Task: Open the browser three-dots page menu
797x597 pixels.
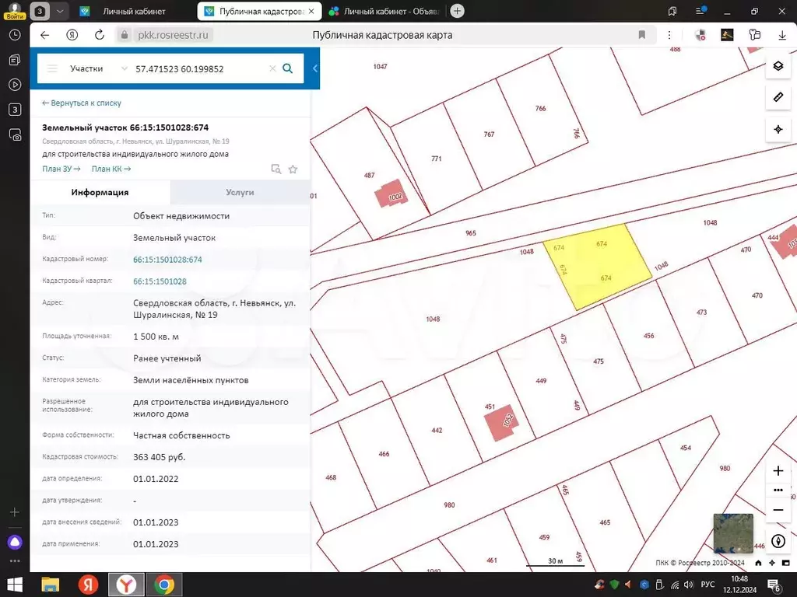Action: [x=669, y=35]
